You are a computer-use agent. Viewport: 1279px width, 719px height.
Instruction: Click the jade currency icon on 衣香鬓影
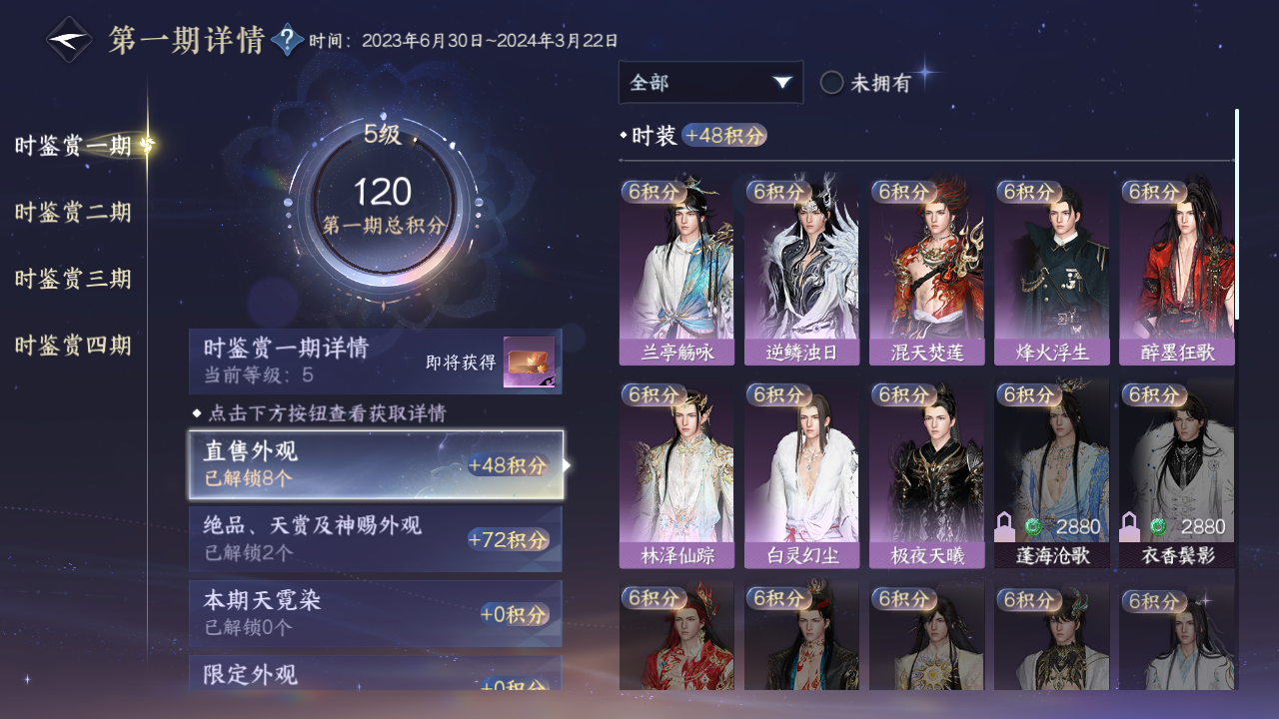click(1158, 526)
